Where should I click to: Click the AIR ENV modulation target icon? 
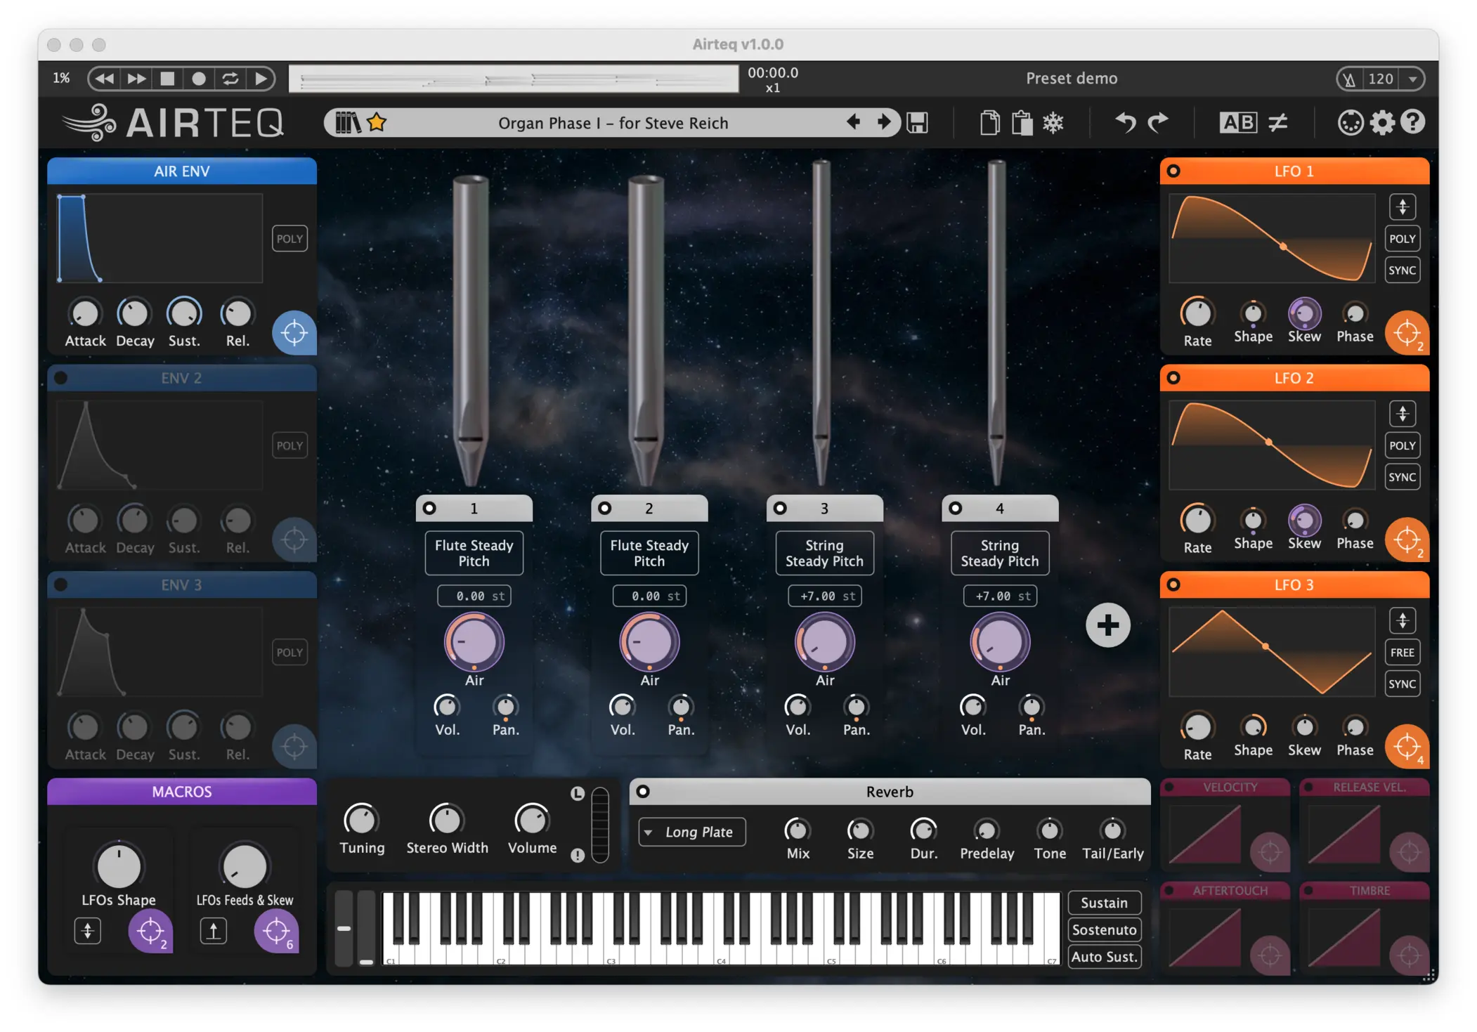coord(294,332)
